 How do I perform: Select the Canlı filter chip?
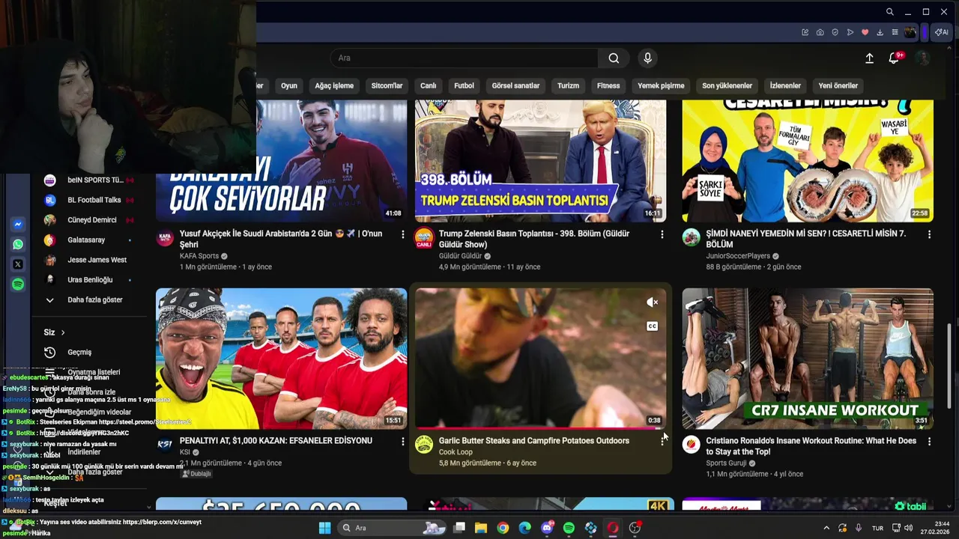[x=428, y=85]
